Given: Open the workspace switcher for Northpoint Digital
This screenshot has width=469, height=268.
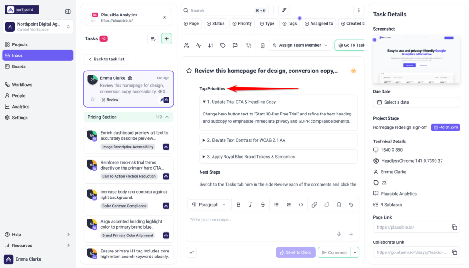Looking at the screenshot, I should pyautogui.click(x=38, y=27).
